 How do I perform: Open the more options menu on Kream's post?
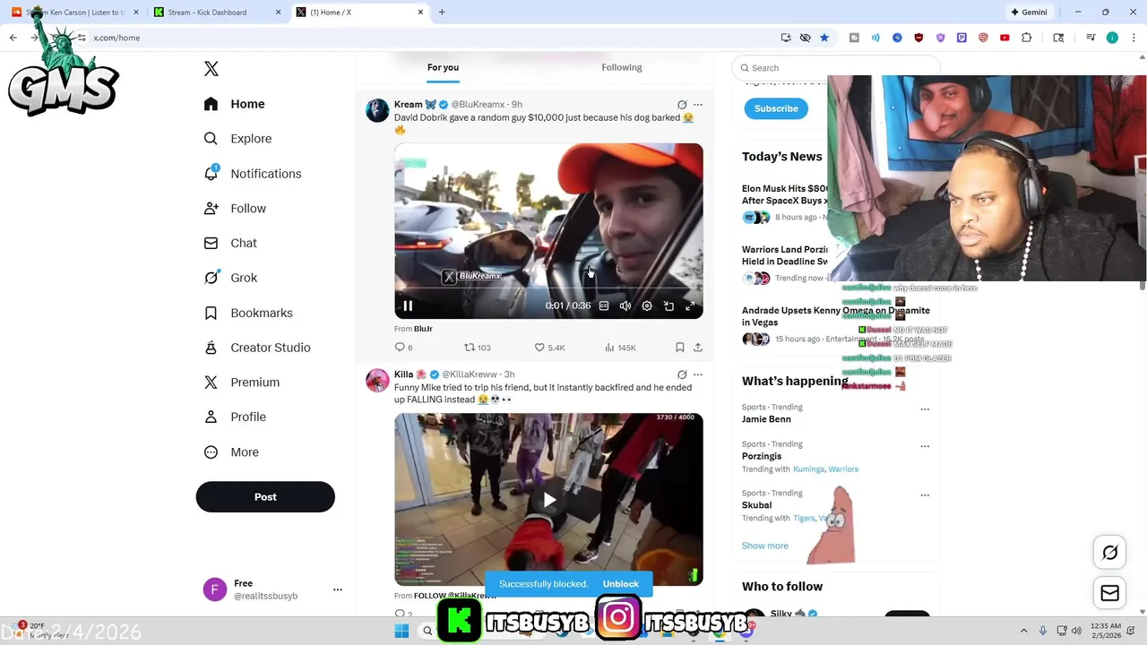pyautogui.click(x=698, y=105)
